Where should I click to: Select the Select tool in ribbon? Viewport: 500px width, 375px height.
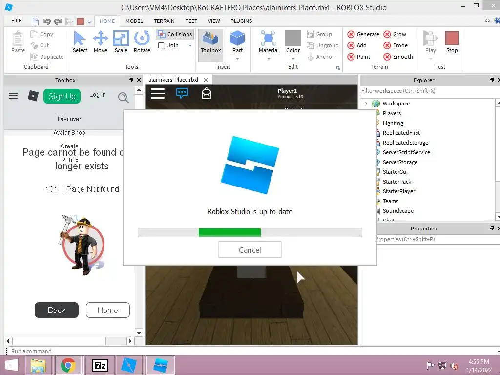tap(80, 42)
